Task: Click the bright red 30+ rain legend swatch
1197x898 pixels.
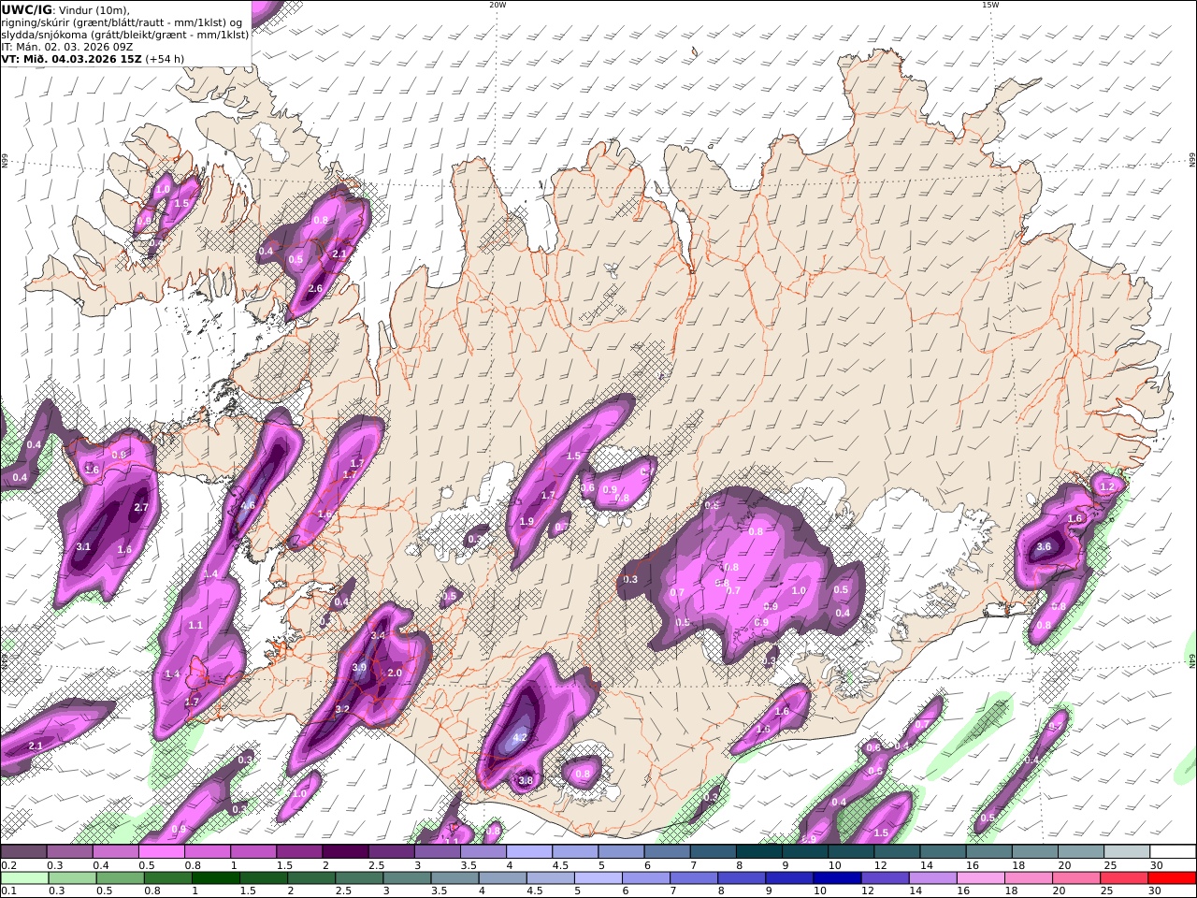Action: coord(1172,878)
